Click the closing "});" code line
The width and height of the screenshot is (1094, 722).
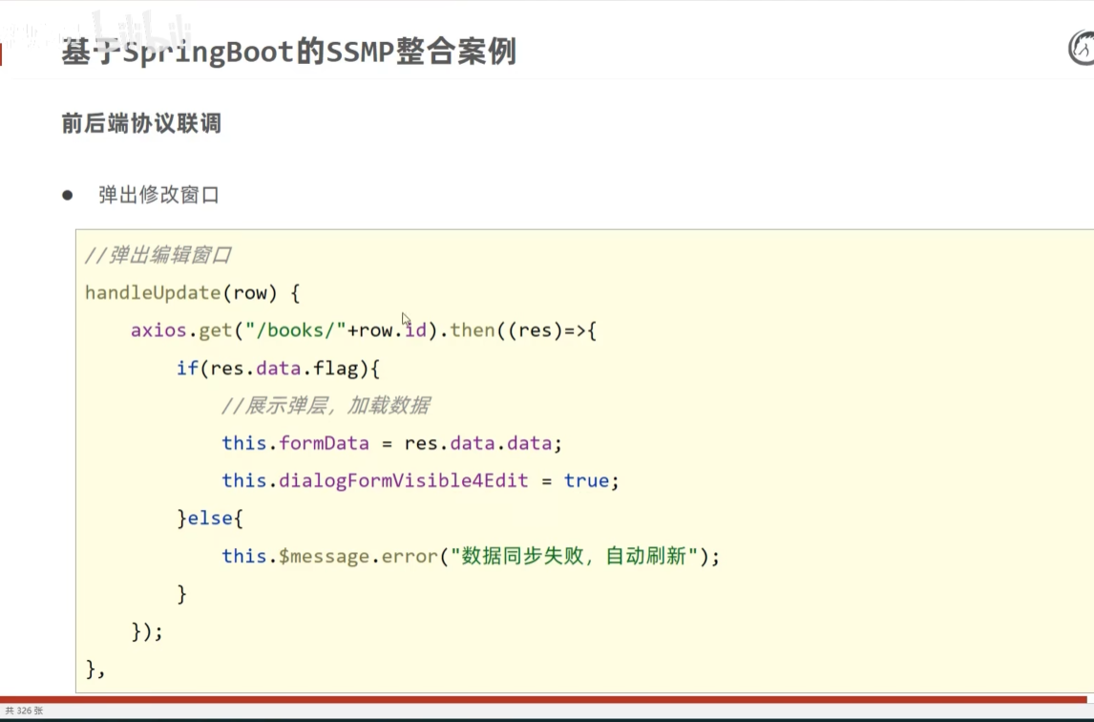pos(147,632)
